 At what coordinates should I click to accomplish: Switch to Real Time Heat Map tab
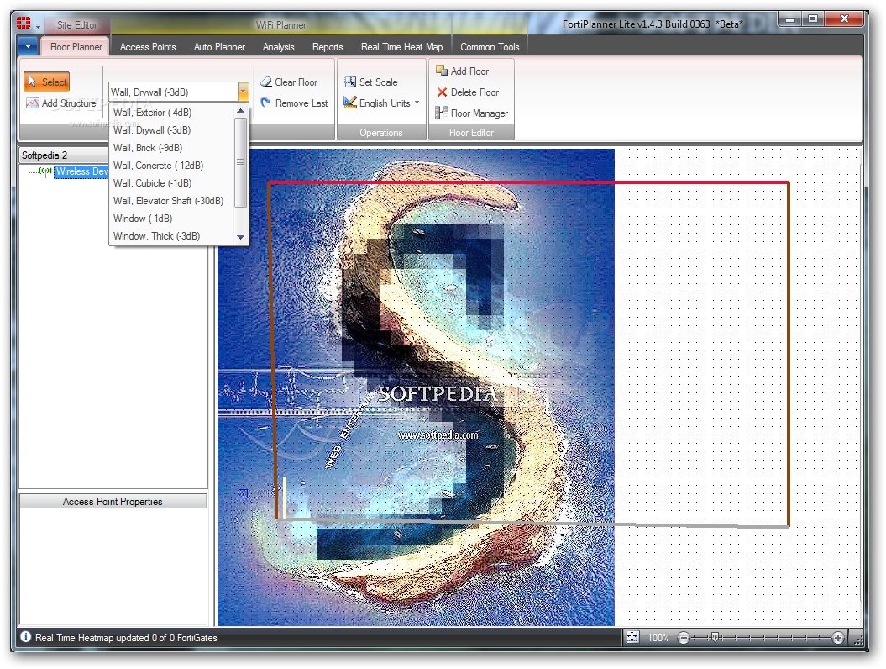[x=401, y=47]
